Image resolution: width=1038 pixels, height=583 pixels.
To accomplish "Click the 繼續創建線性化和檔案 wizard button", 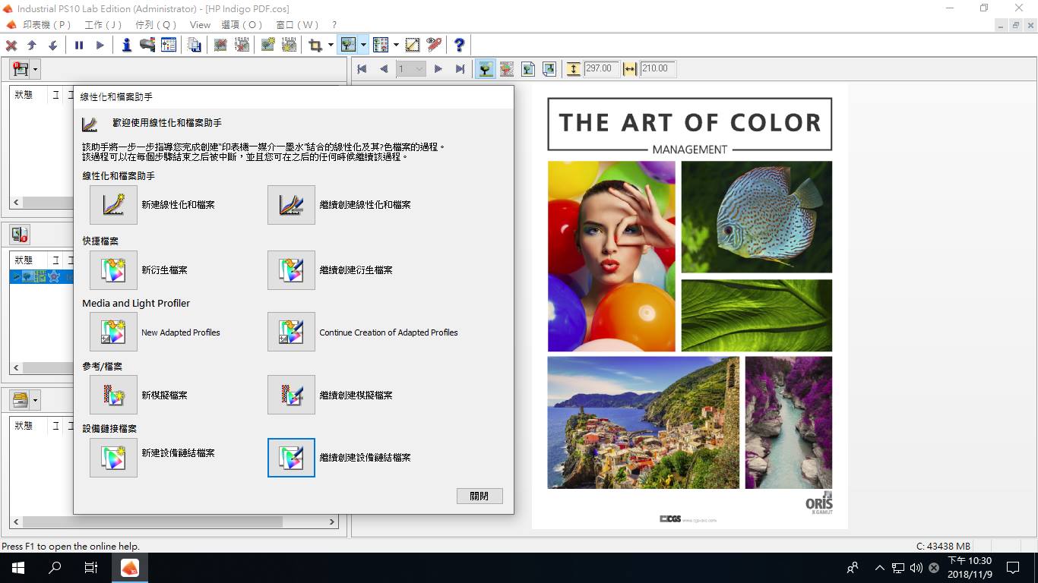I will (x=291, y=205).
